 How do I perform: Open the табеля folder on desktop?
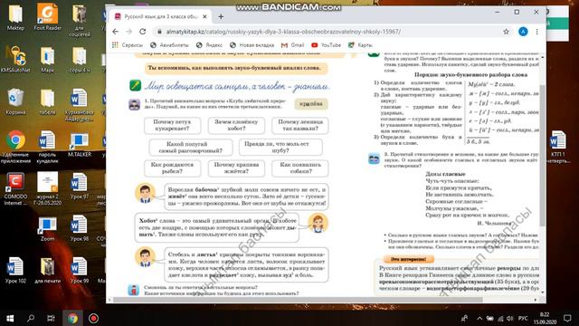click(47, 101)
